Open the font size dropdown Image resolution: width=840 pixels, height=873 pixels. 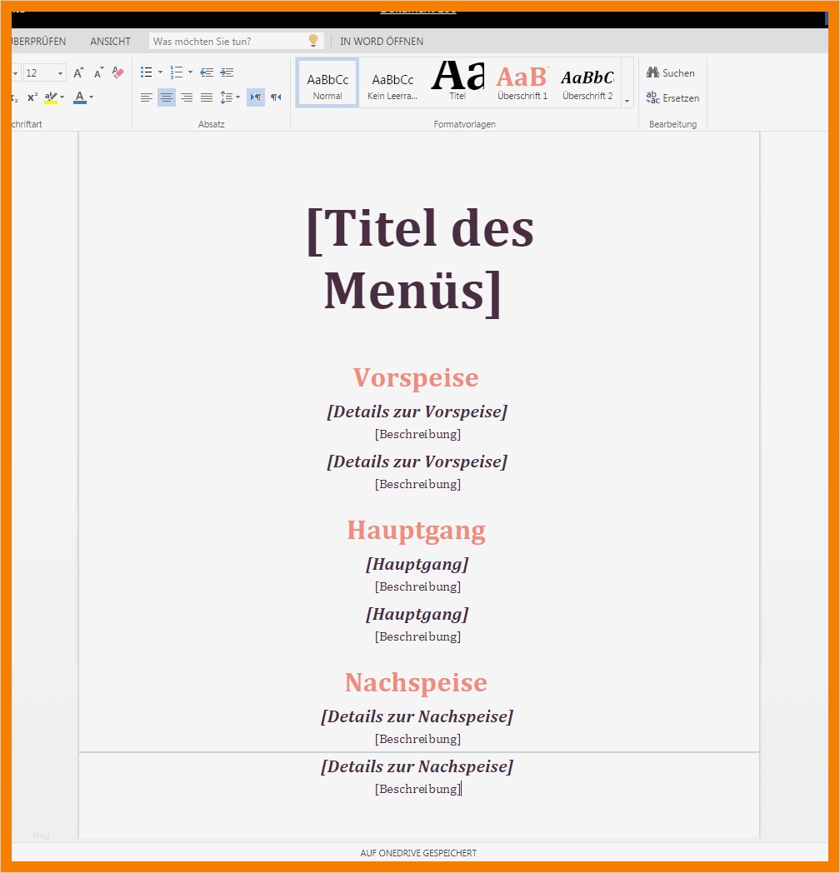point(59,72)
